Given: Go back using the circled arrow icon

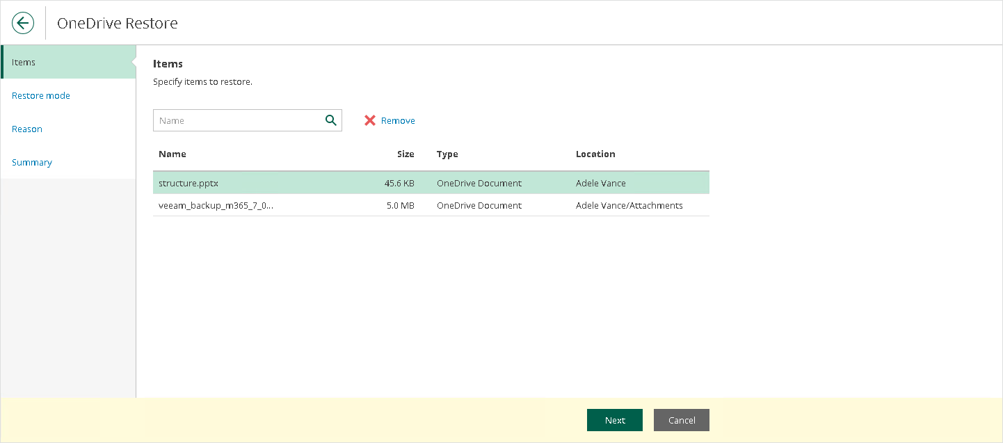Looking at the screenshot, I should pos(23,23).
